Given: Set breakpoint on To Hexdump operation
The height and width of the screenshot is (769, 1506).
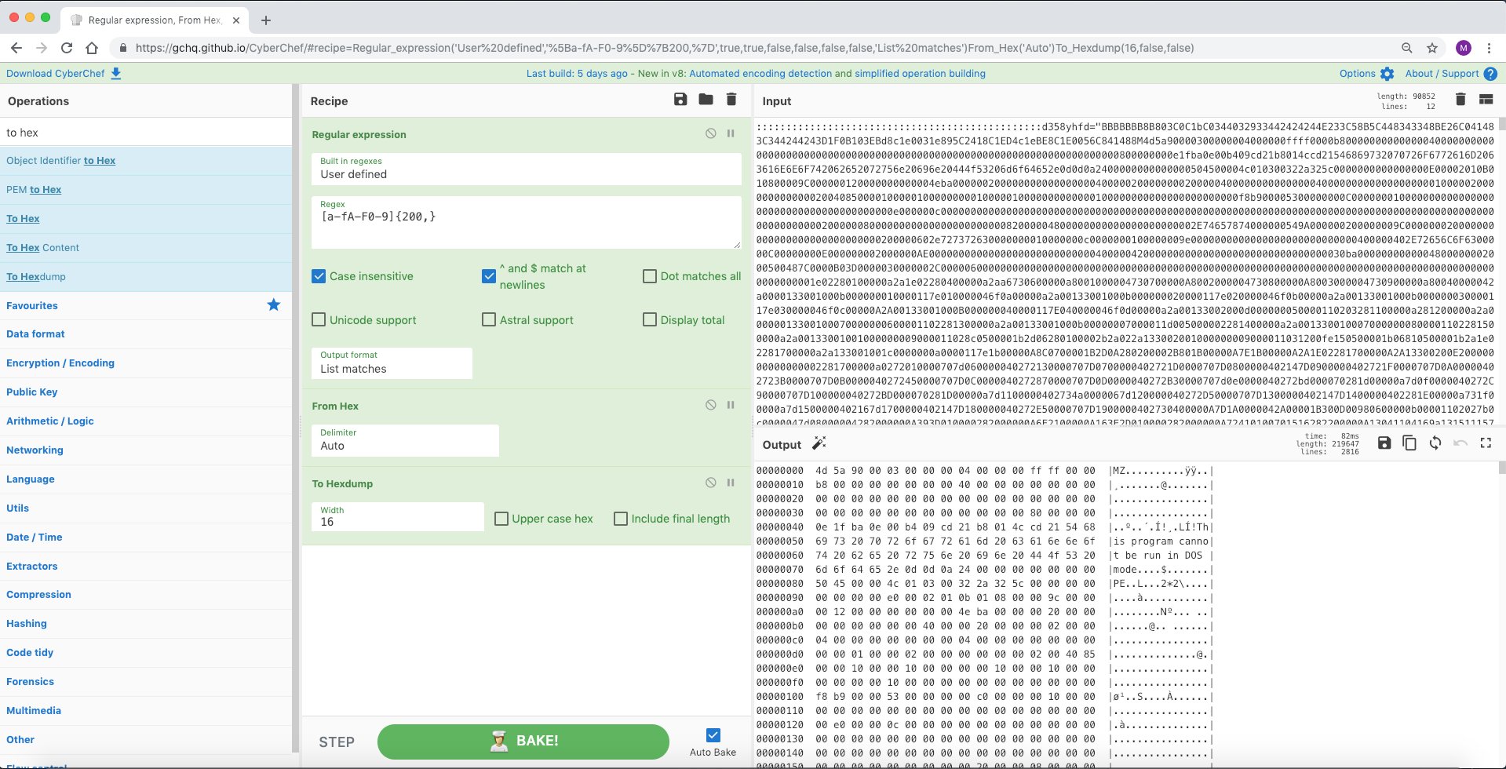Looking at the screenshot, I should tap(731, 483).
